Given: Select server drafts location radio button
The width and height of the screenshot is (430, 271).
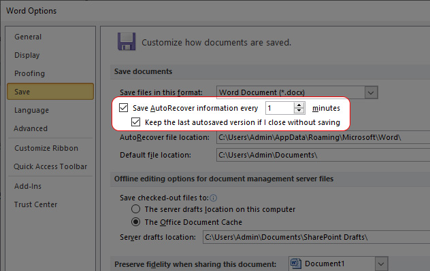Looking at the screenshot, I should (x=135, y=209).
